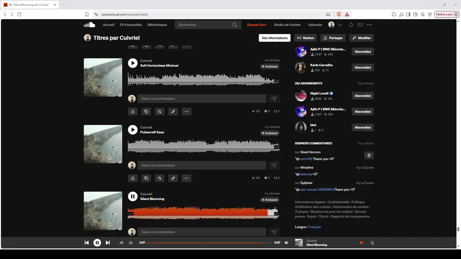This screenshot has width=461, height=259.
Task: Open the browser main hamburger menu
Action: tap(456, 14)
